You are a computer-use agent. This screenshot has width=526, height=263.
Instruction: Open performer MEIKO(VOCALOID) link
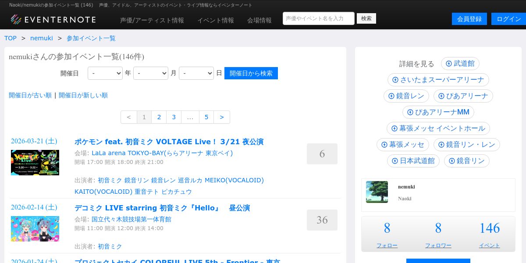click(x=234, y=180)
